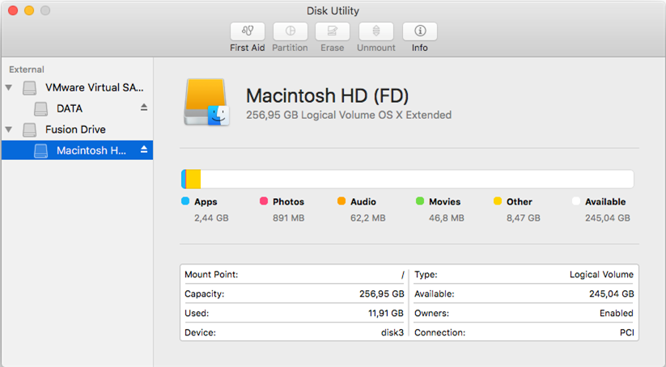Click the "Mount Point:" label
Image resolution: width=666 pixels, height=367 pixels.
(x=211, y=275)
